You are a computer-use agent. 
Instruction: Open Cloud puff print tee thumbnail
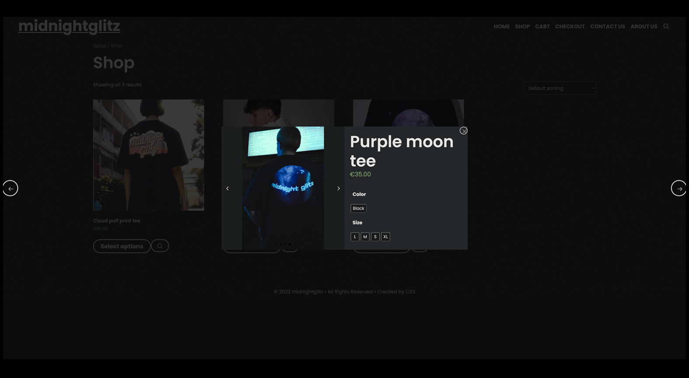tap(148, 155)
